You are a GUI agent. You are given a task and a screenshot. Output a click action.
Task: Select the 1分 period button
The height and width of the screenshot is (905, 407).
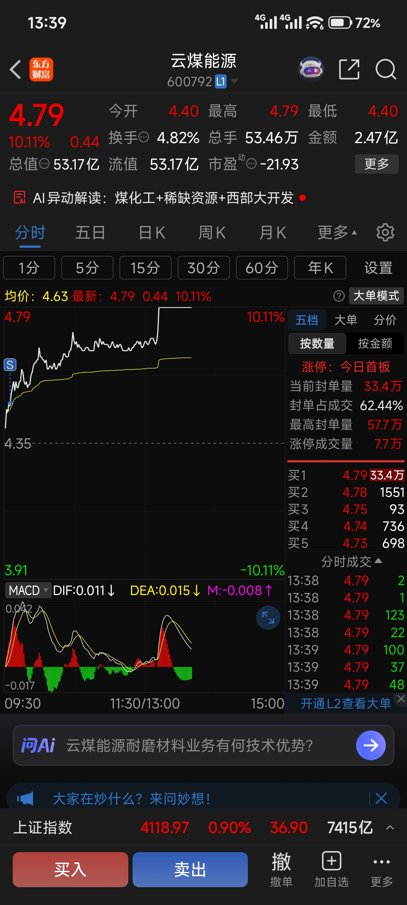(29, 268)
